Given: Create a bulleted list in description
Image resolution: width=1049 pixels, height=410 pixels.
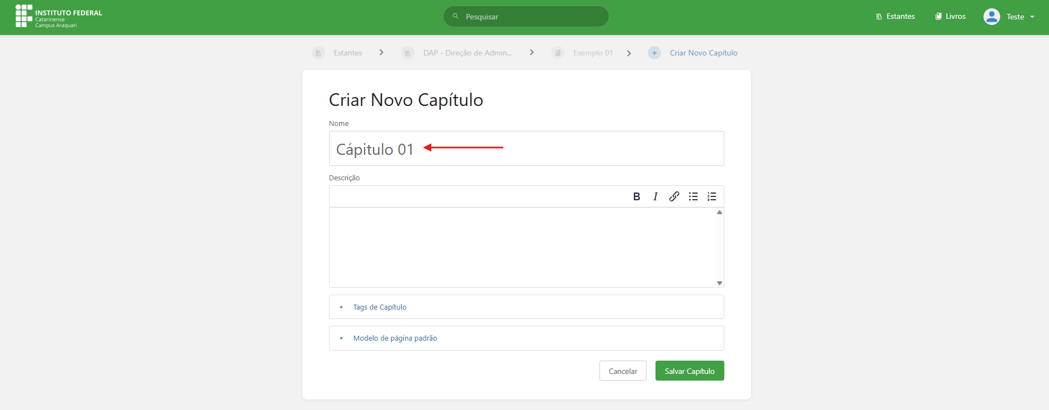Looking at the screenshot, I should coord(693,196).
